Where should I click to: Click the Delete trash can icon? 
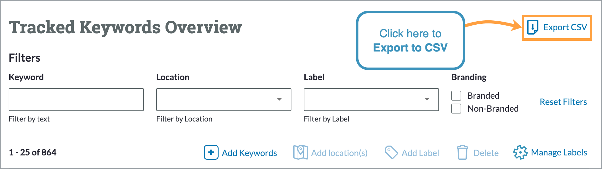click(x=462, y=152)
